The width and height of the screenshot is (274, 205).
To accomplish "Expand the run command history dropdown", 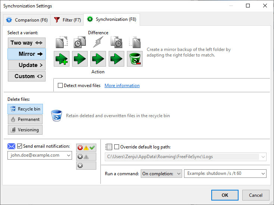I will coord(263,174).
